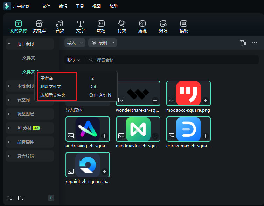Open the 模板 templates tab
This screenshot has height=206, width=264.
tap(184, 26)
